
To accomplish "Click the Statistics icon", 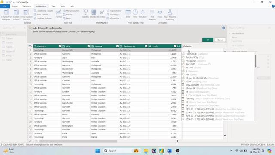I will pos(86,12).
